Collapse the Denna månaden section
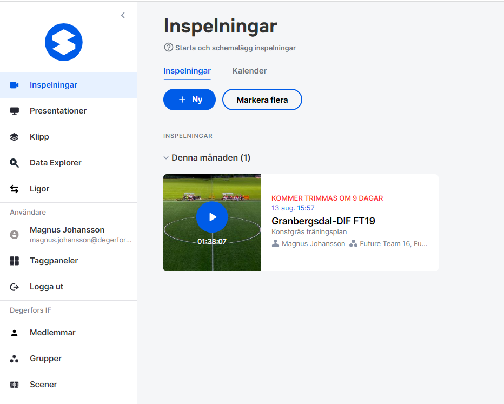Screen dimensions: 504x404 coord(166,158)
